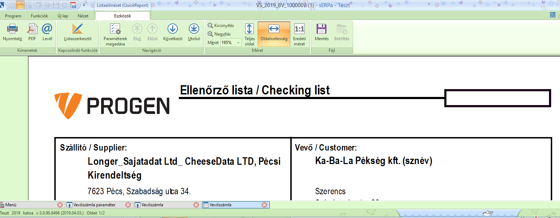Viewport: 560px width, 218px height.
Task: Set Eredeti méret 1:1 zoom
Action: [x=300, y=35]
